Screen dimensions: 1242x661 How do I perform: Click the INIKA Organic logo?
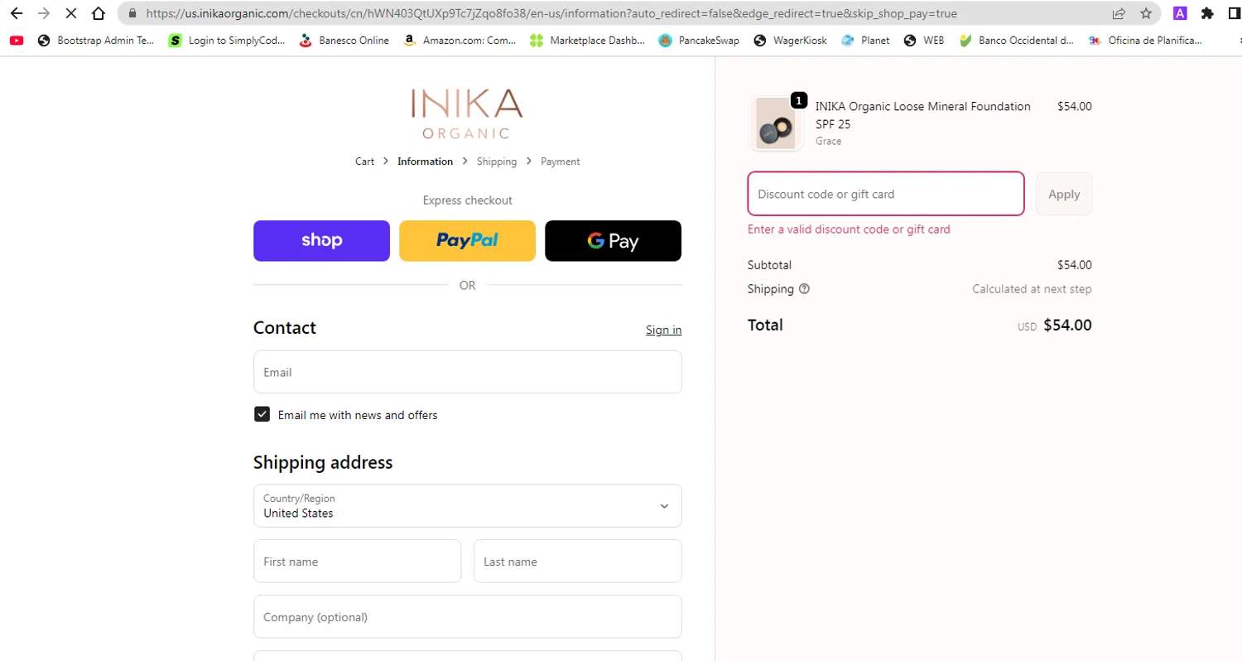[x=467, y=113]
